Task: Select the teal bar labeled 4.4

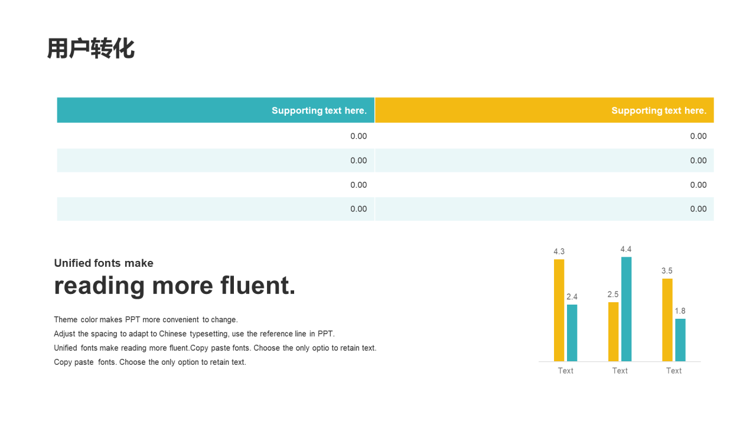Action: pos(626,309)
